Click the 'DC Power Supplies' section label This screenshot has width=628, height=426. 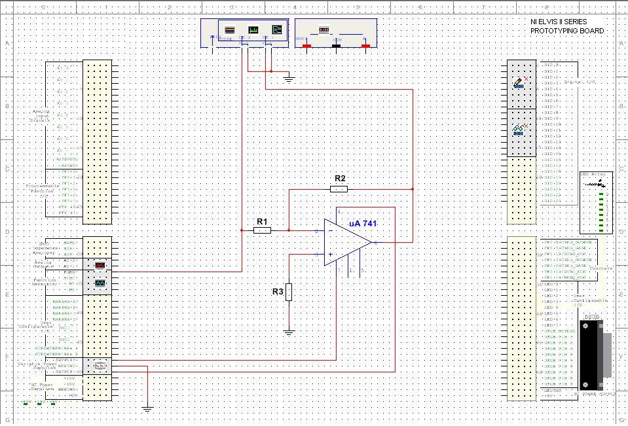[x=43, y=386]
